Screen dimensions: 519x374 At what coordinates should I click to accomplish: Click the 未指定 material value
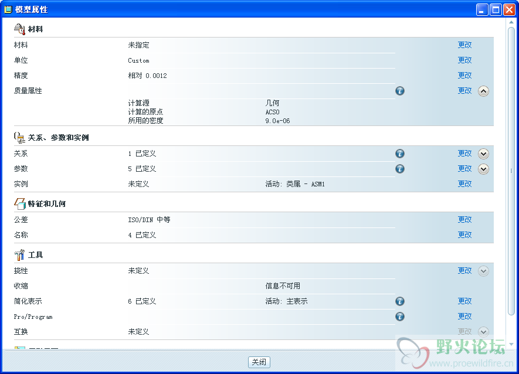coord(138,45)
